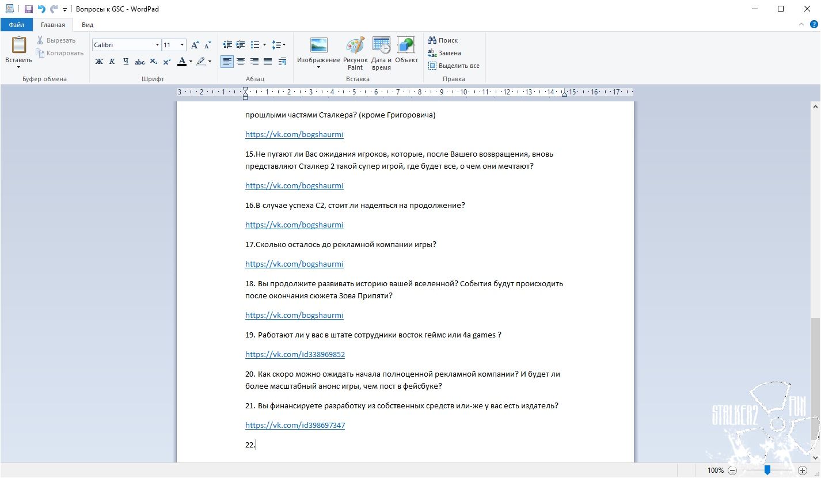Open the font size dropdown showing 11
This screenshot has width=821, height=478.
(x=183, y=45)
